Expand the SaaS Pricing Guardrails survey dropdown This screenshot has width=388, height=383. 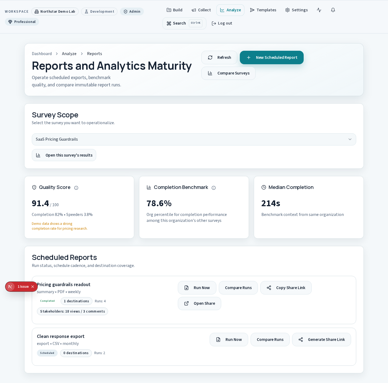[194, 139]
